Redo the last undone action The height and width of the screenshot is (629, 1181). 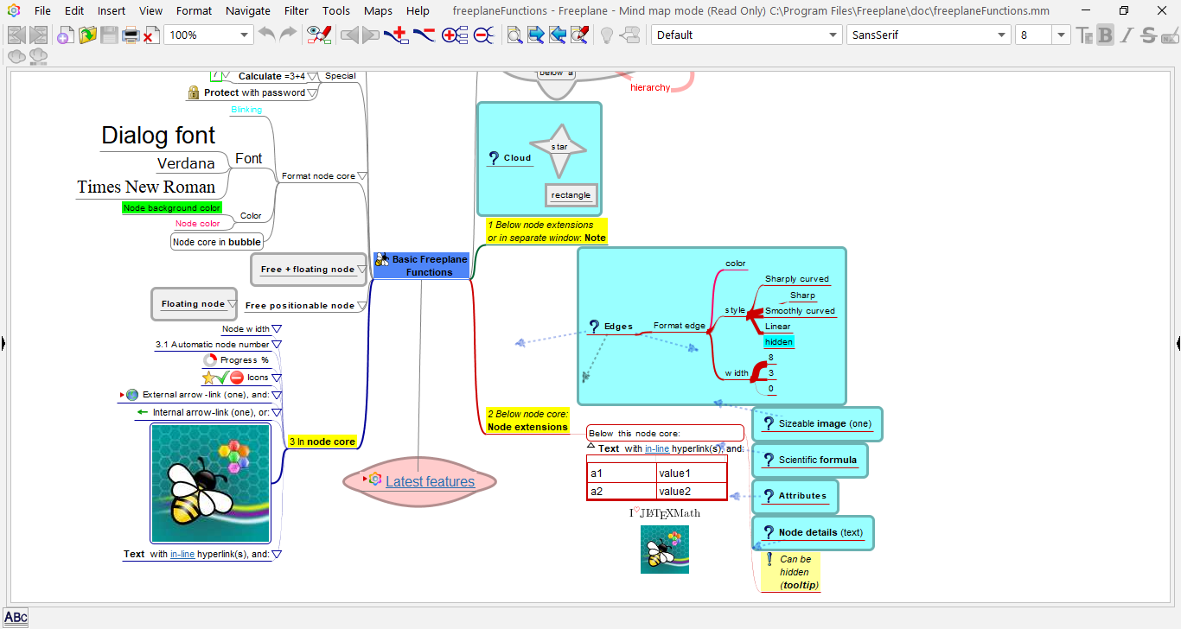click(288, 35)
